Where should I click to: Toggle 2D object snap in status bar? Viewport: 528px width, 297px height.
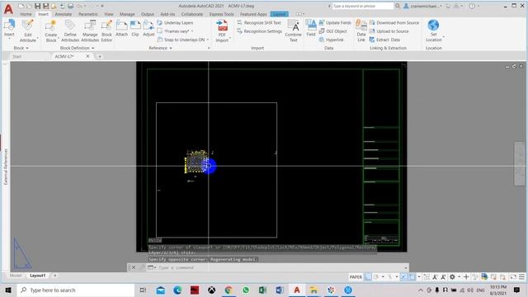pyautogui.click(x=412, y=277)
